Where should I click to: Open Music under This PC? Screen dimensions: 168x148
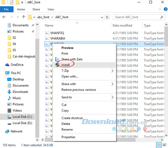(x=17, y=98)
